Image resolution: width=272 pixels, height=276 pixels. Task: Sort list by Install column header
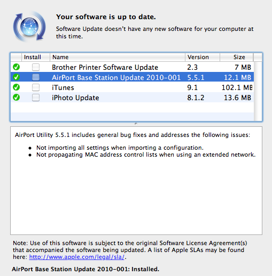coord(36,57)
